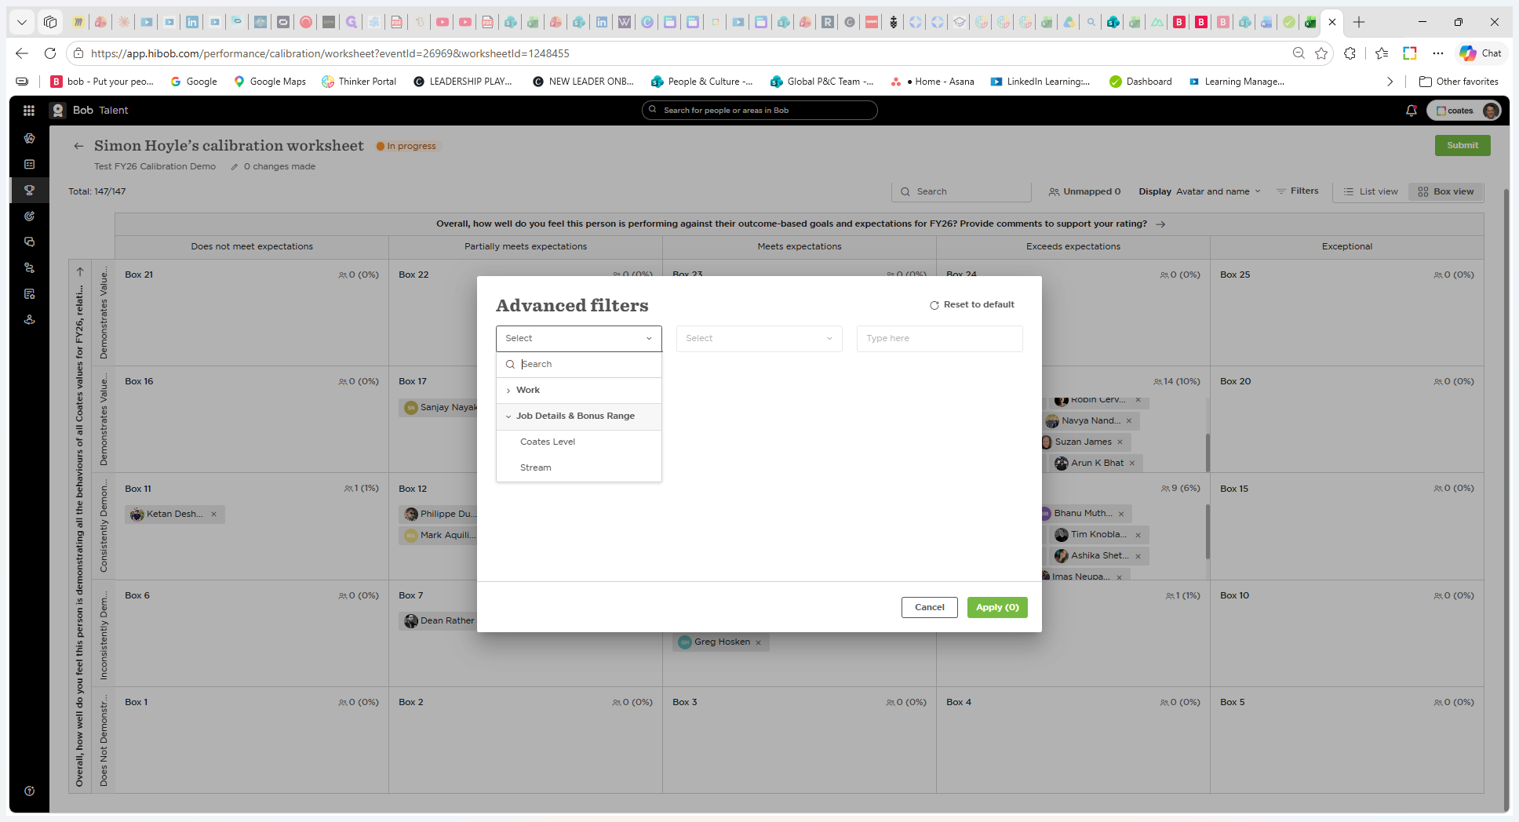Open the Bob apps grid menu
This screenshot has width=1519, height=822.
coord(29,111)
